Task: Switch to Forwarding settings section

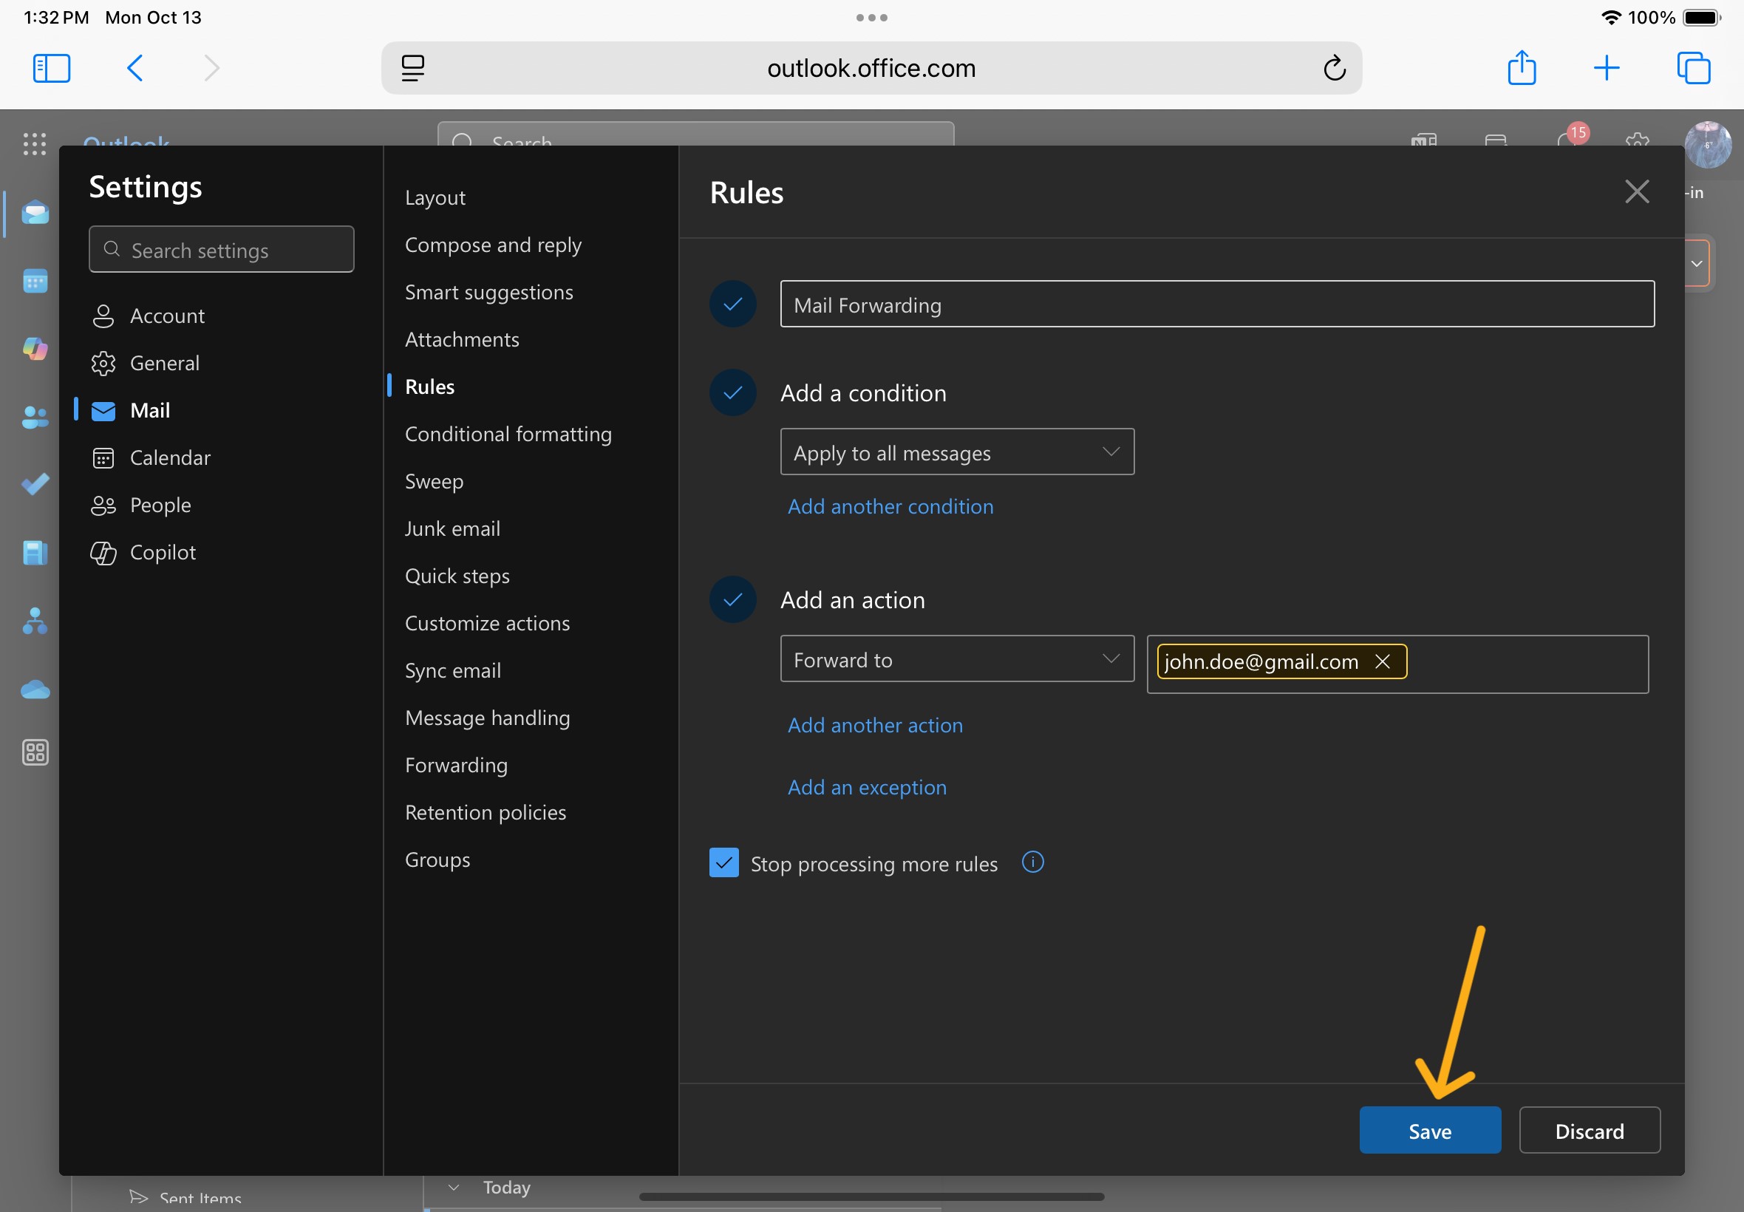Action: pyautogui.click(x=455, y=765)
